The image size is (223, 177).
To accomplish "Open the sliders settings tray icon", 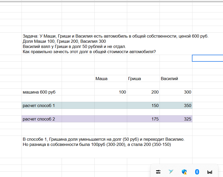I will pyautogui.click(x=158, y=172).
